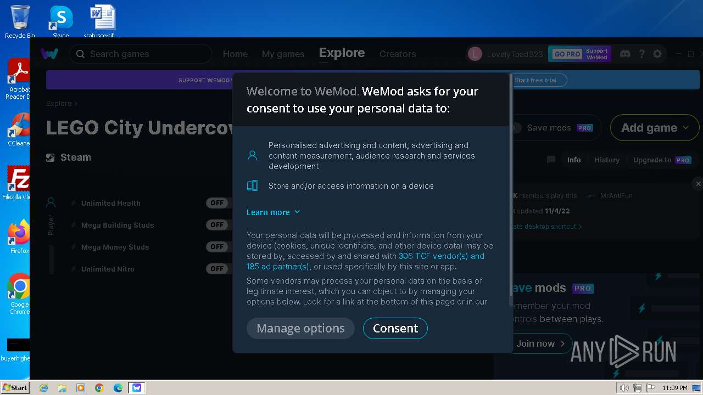Click the search magnifier icon
Screen dimensions: 703x395
80,54
